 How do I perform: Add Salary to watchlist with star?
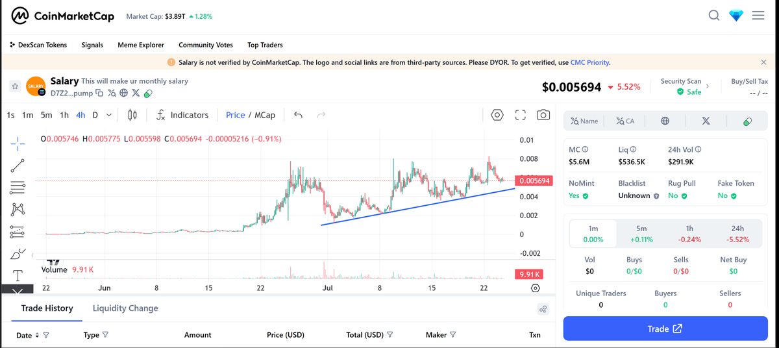(x=15, y=86)
